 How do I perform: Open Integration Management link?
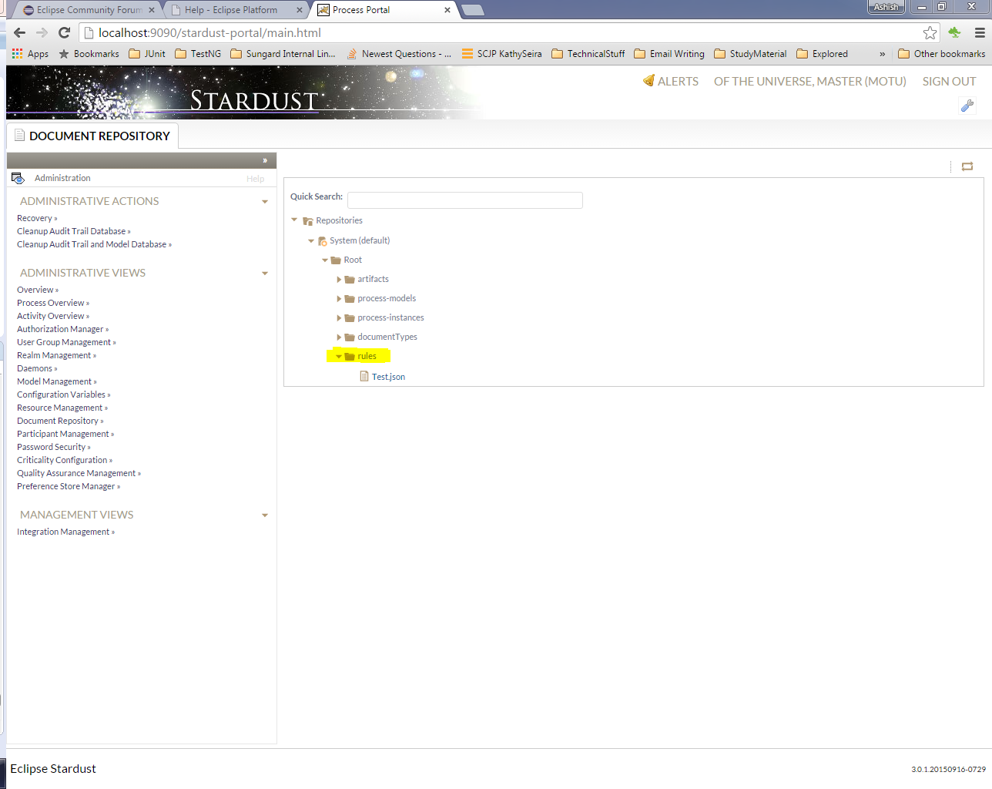tap(66, 532)
